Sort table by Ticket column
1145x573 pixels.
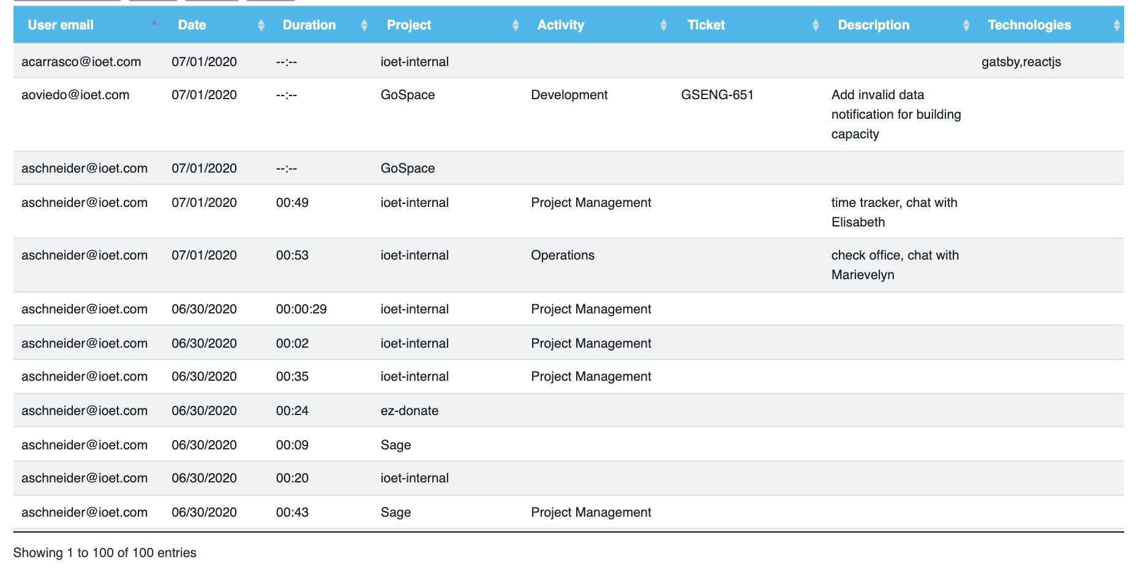[748, 25]
